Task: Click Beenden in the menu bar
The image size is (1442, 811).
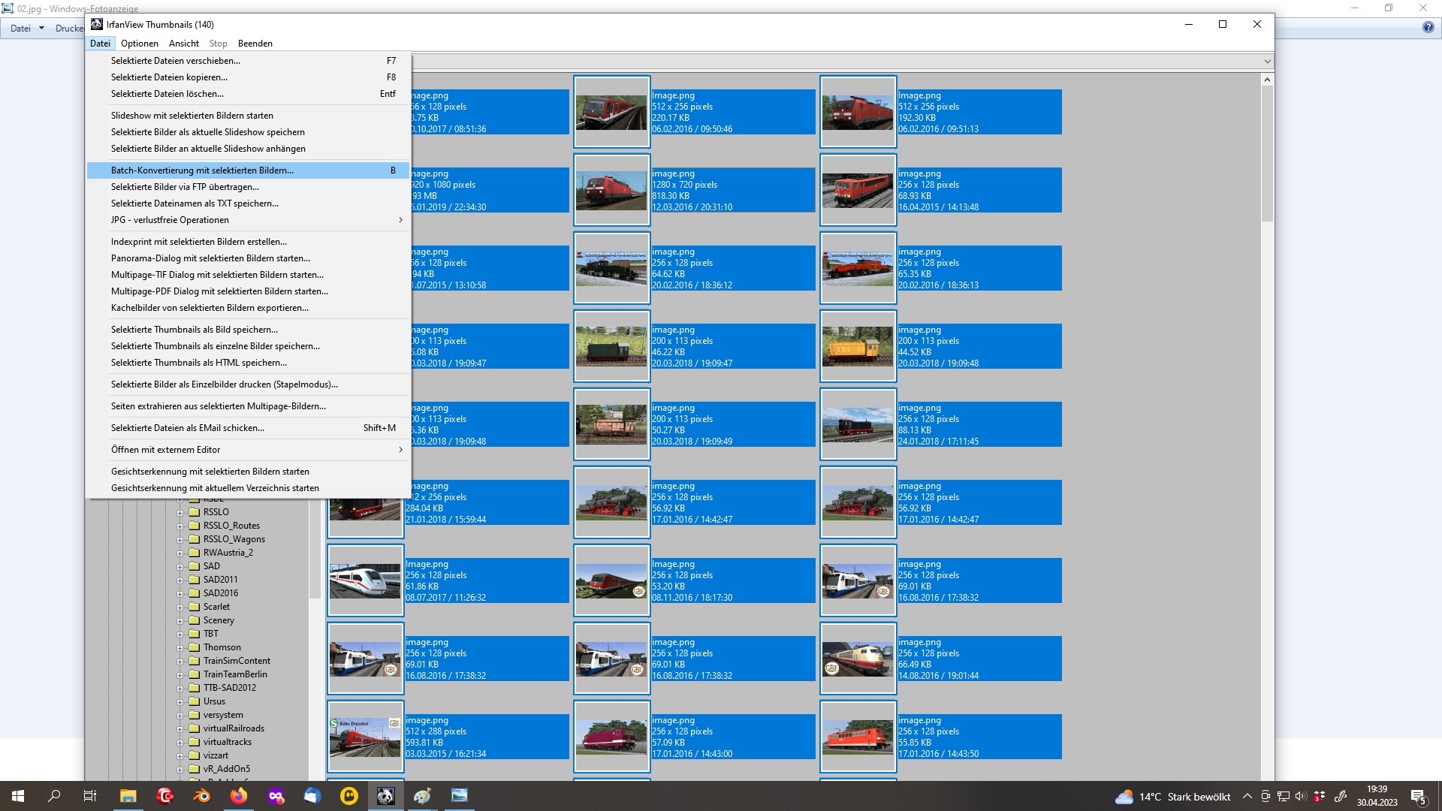Action: (255, 44)
